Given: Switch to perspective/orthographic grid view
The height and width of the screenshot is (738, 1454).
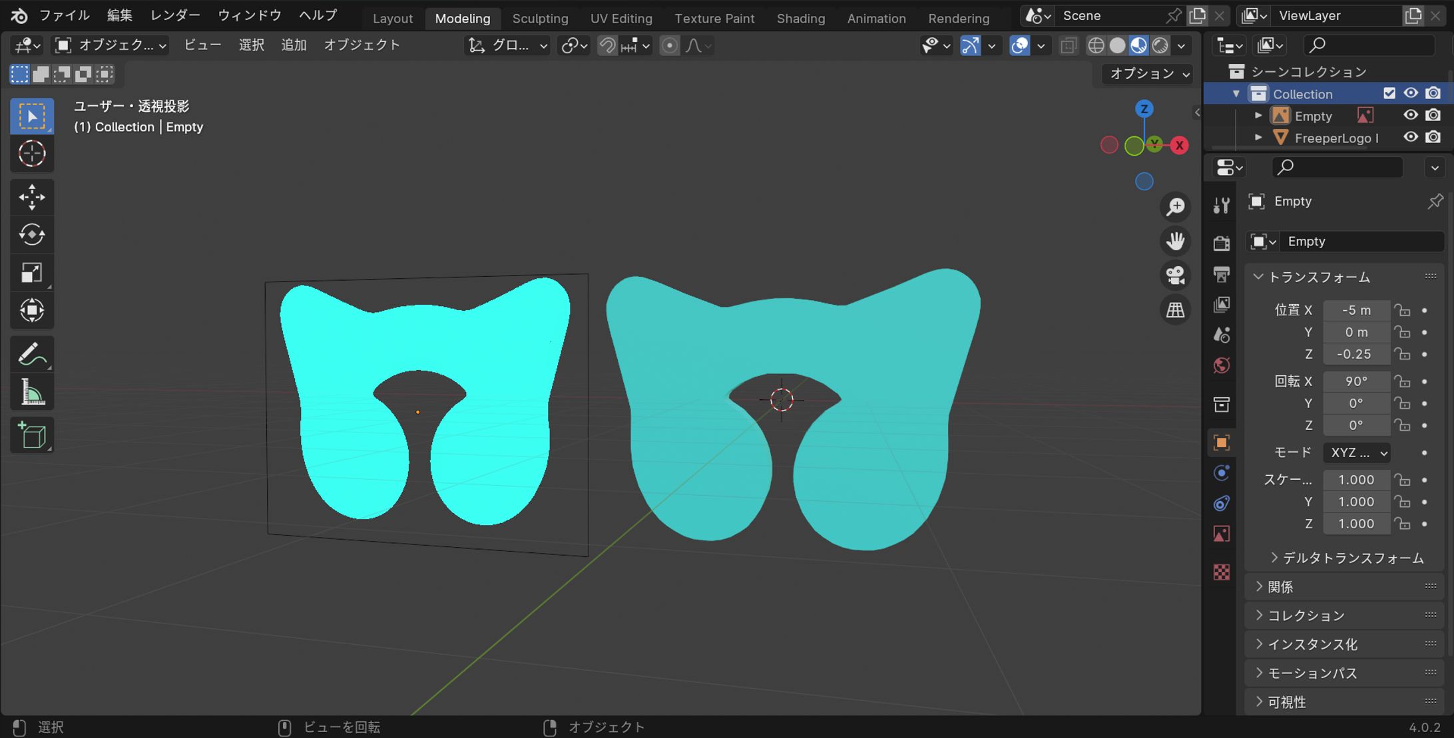Looking at the screenshot, I should 1175,310.
